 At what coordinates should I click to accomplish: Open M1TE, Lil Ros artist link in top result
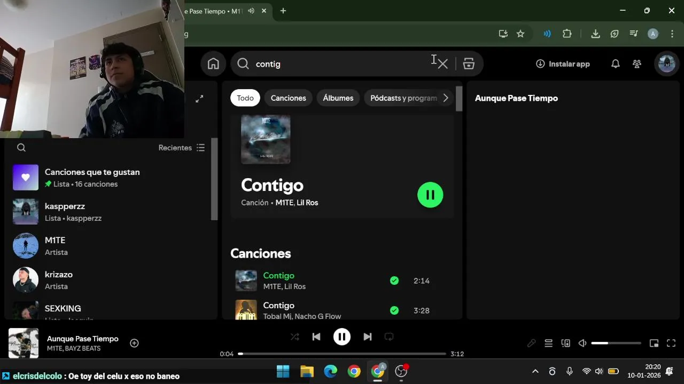(x=297, y=203)
